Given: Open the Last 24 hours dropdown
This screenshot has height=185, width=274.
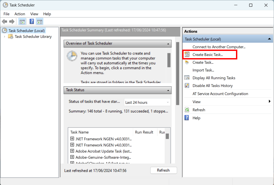Looking at the screenshot, I should pos(147,103).
